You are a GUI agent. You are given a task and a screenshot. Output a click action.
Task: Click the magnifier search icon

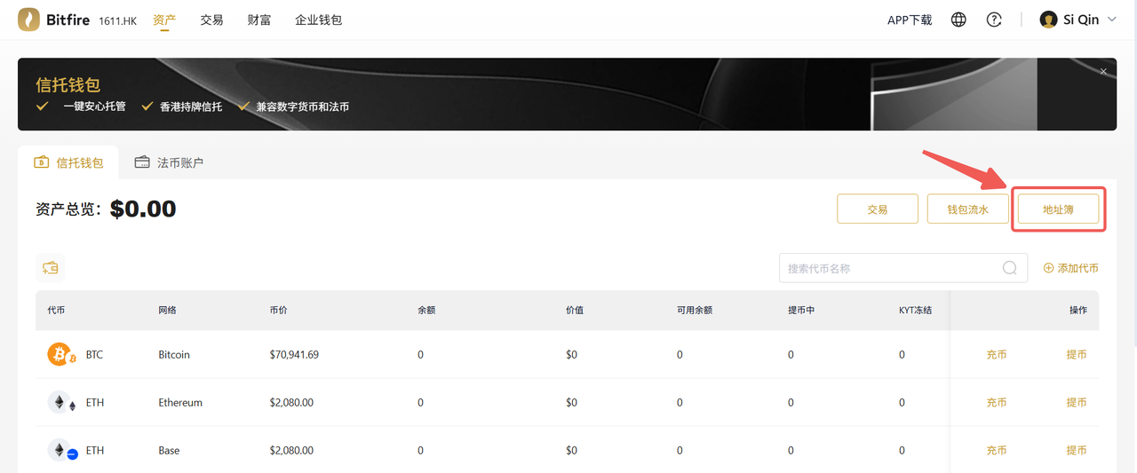1010,268
